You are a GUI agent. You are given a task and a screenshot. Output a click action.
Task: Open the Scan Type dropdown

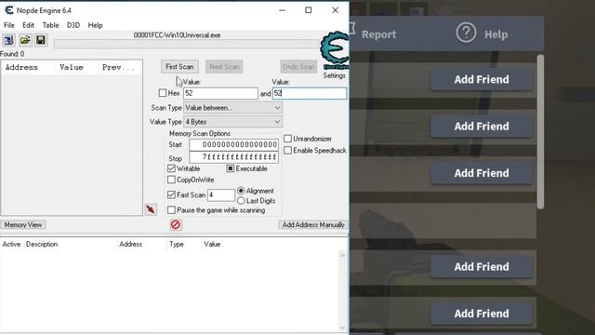(x=232, y=108)
